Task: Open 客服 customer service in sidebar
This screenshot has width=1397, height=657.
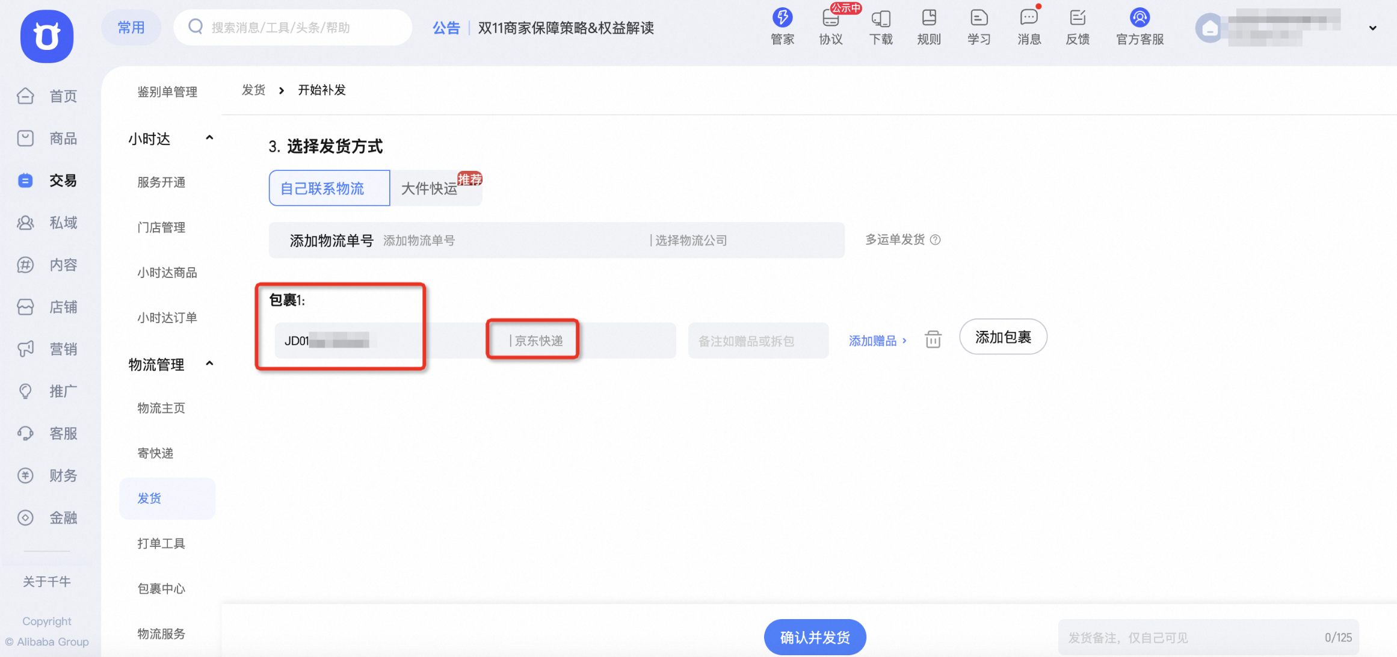Action: [x=47, y=433]
